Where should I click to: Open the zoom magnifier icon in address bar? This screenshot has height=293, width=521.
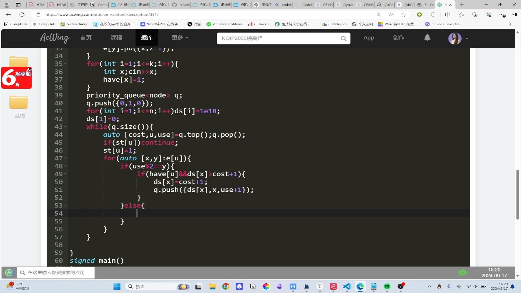(x=379, y=14)
